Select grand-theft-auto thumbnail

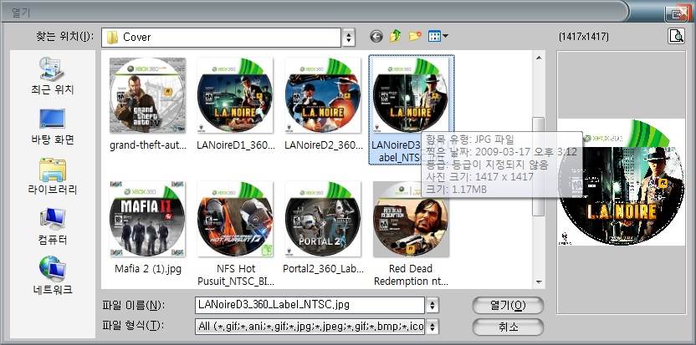pos(147,95)
